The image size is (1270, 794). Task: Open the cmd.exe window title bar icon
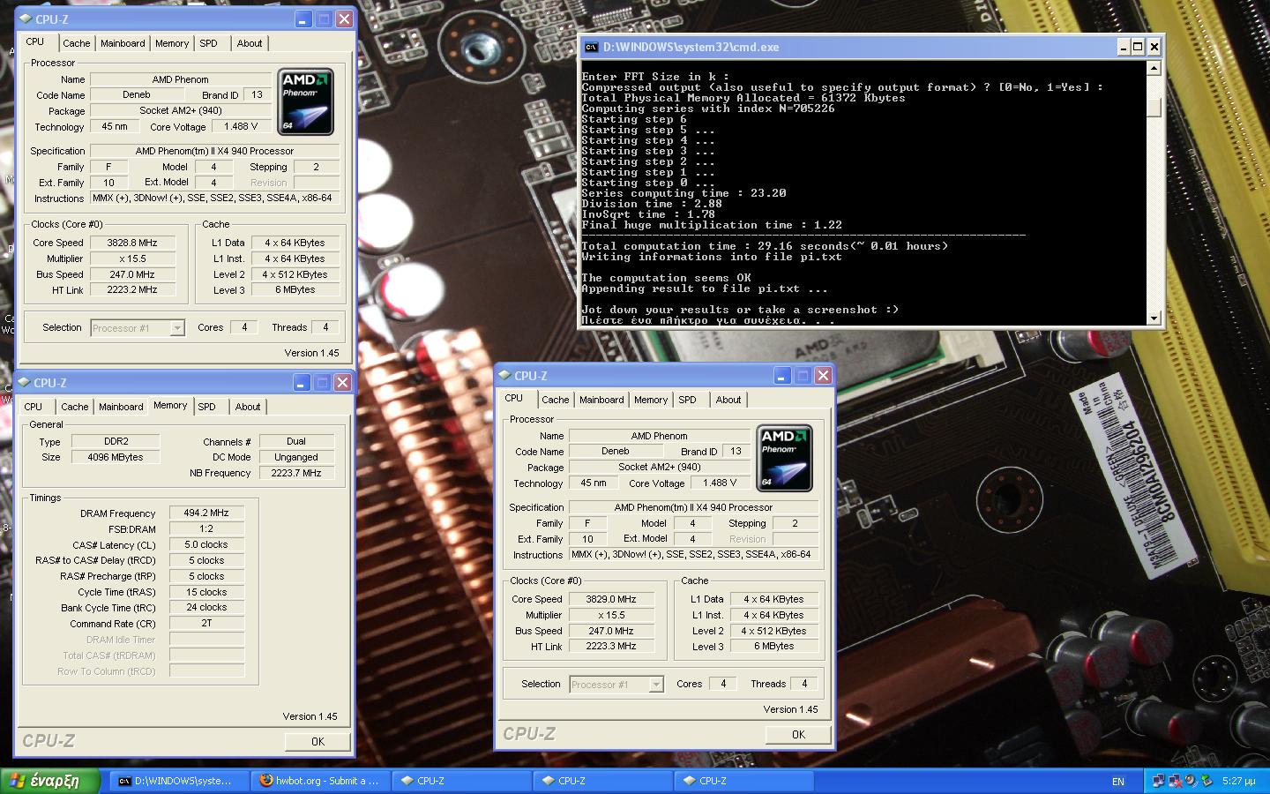[591, 48]
